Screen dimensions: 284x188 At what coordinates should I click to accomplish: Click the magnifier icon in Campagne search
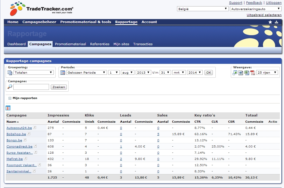(x=10, y=87)
